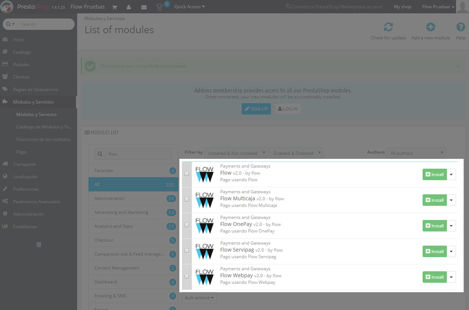This screenshot has height=310, width=469.
Task: Select the Advertising and Marketing category
Action: (133, 212)
